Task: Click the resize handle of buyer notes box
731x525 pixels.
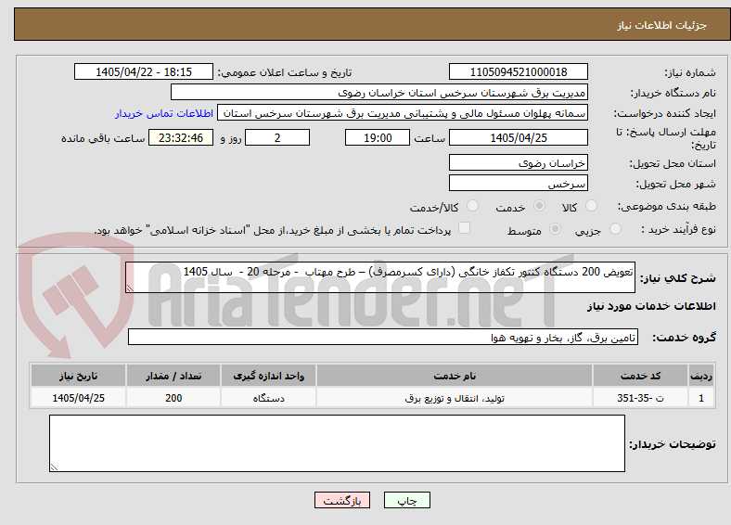Action: [x=54, y=467]
